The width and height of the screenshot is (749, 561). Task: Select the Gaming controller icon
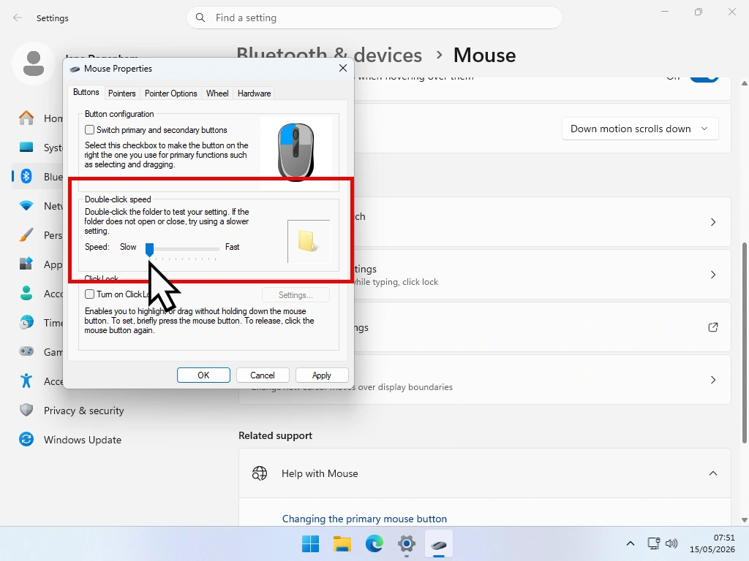point(26,351)
